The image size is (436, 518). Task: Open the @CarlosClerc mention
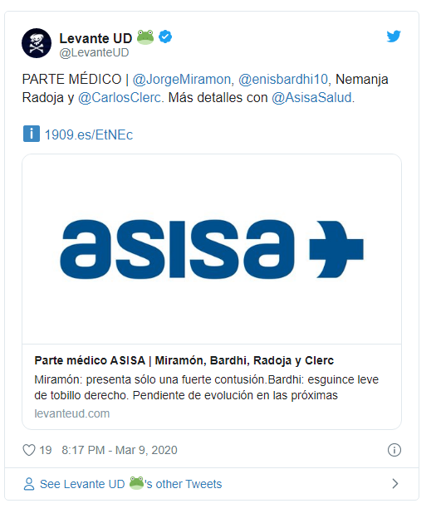click(120, 98)
